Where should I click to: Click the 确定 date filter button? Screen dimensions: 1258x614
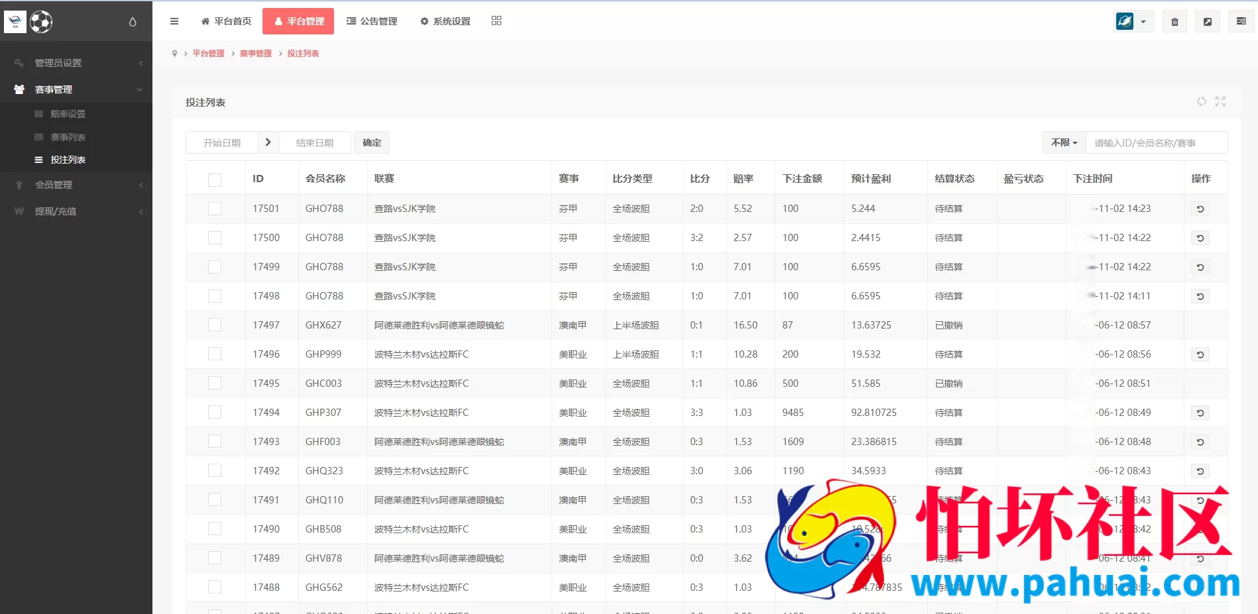pos(372,142)
